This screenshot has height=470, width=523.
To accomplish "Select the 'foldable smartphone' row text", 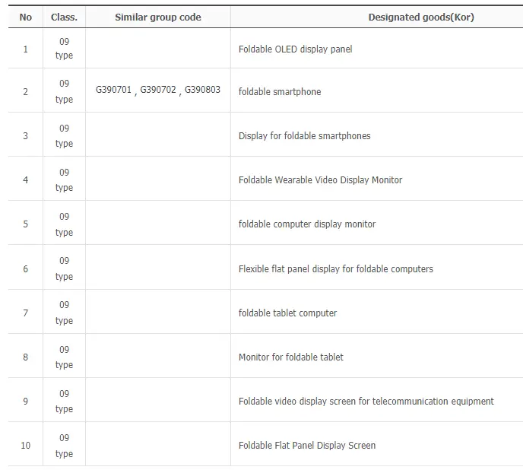I will [x=280, y=91].
